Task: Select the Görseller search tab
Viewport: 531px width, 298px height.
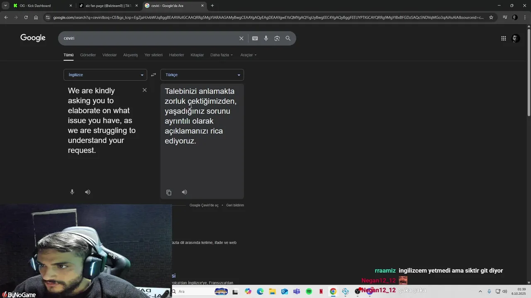Action: [x=88, y=55]
